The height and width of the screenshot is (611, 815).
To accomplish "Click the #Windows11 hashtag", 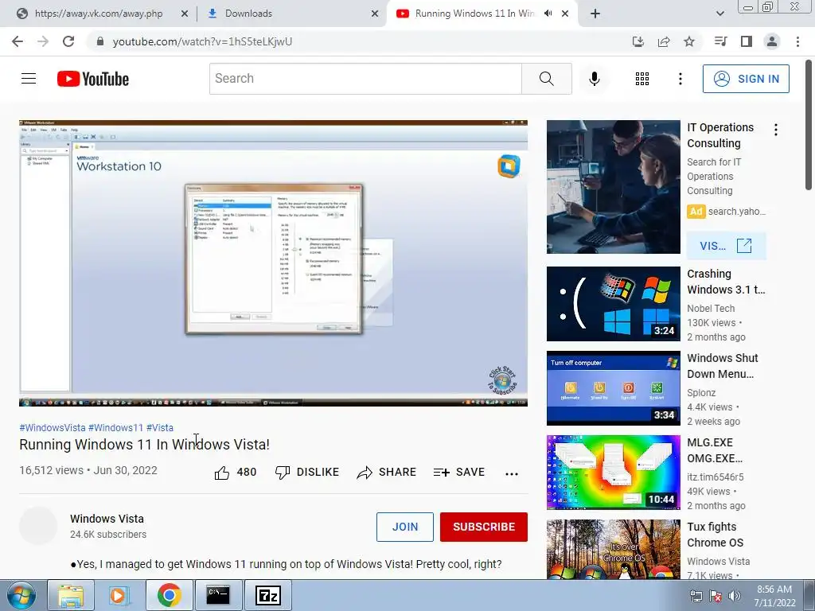I will tap(115, 427).
